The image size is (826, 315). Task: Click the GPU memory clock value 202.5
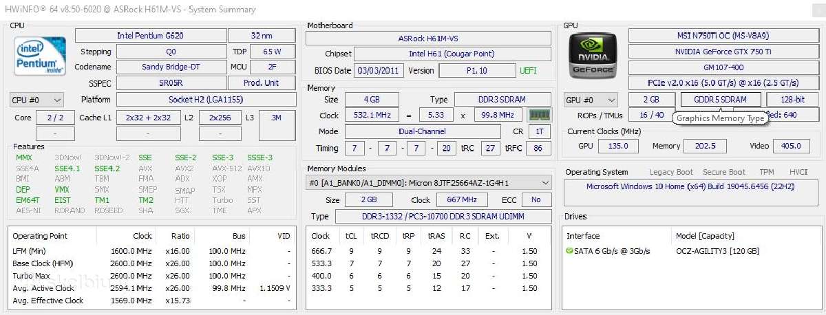coord(703,146)
